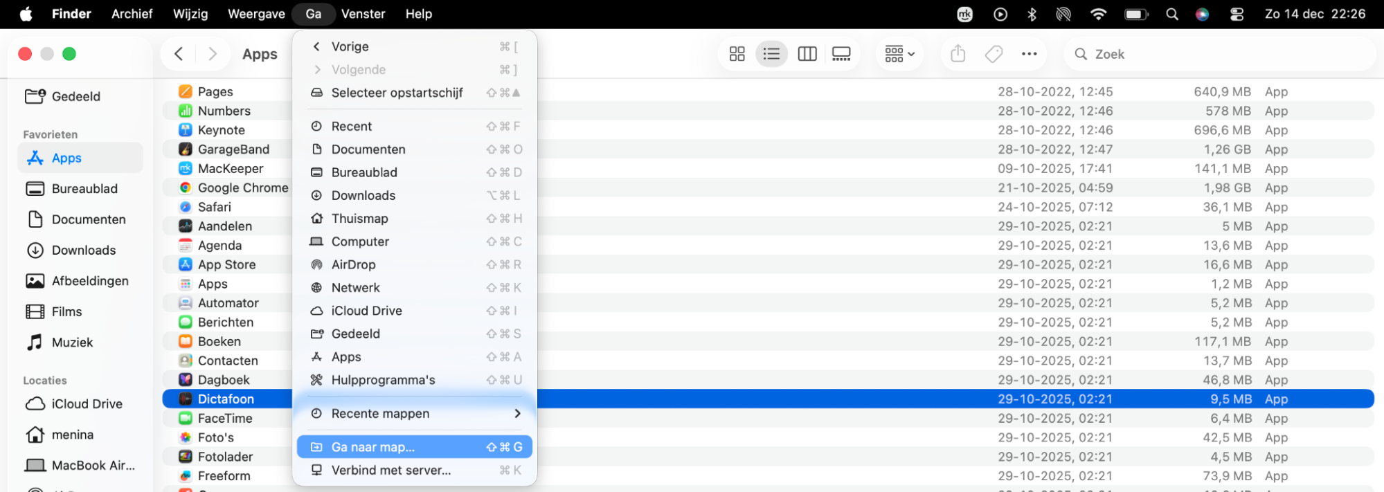Image resolution: width=1384 pixels, height=492 pixels.
Task: Select AirDrop from the Ga menu
Action: pos(353,265)
